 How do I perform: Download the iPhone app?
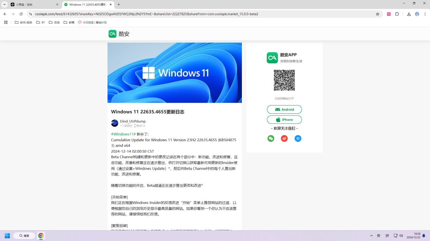click(x=284, y=119)
